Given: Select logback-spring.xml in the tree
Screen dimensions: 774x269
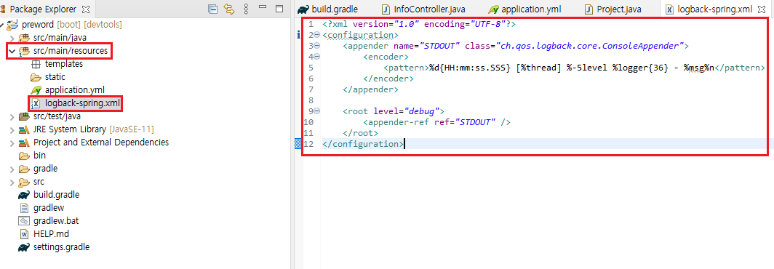Looking at the screenshot, I should [82, 103].
